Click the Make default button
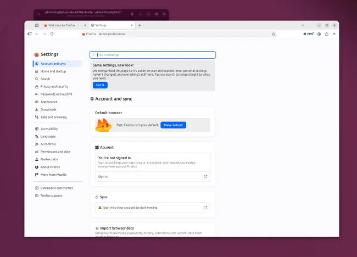Screen dimensions: 357x257 click(x=173, y=125)
